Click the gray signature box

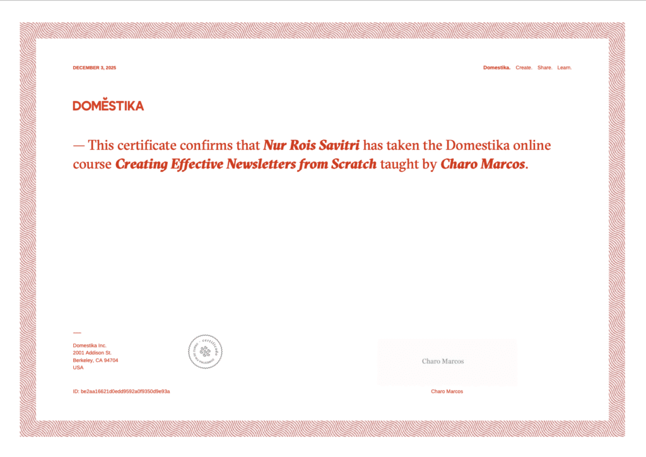point(447,362)
